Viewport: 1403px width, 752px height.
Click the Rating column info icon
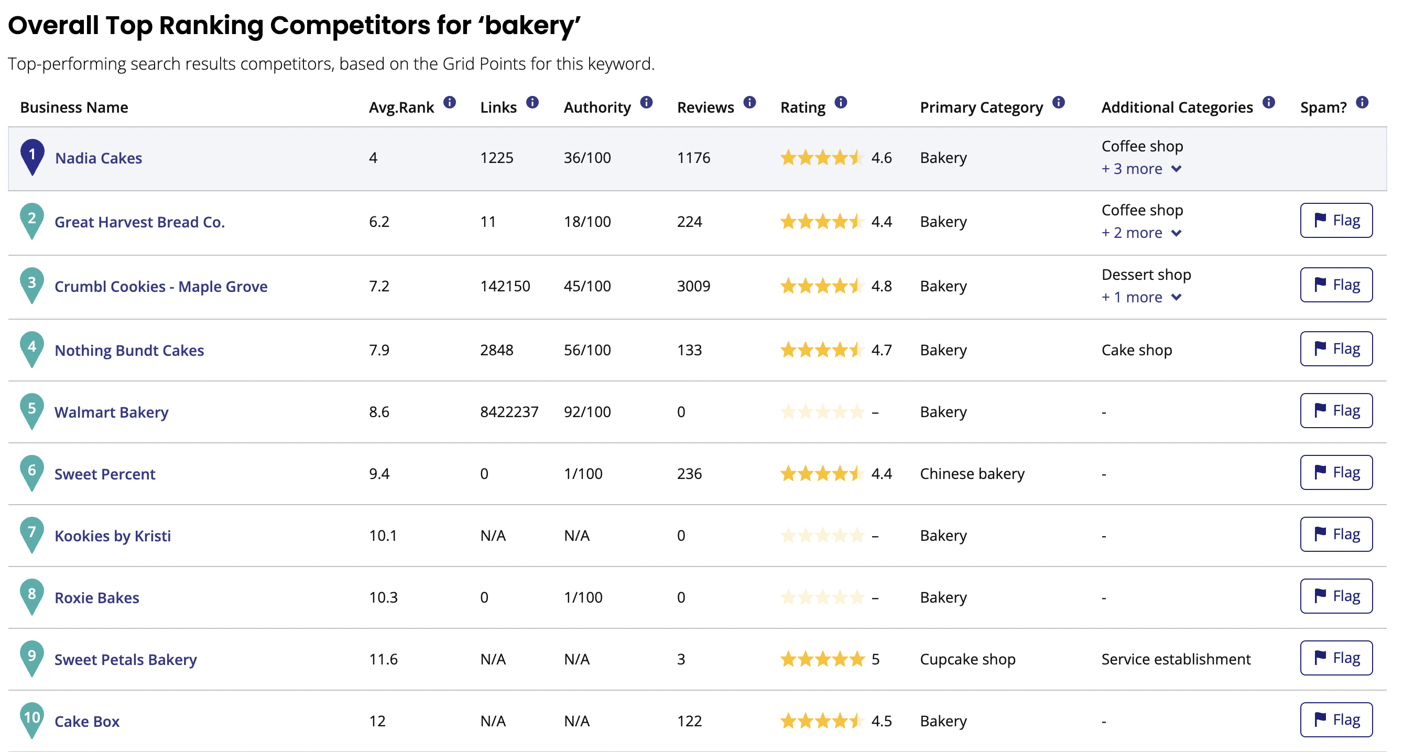click(840, 102)
